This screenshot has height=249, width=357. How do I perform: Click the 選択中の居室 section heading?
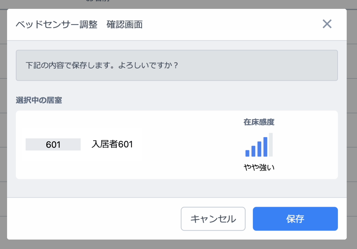[39, 100]
